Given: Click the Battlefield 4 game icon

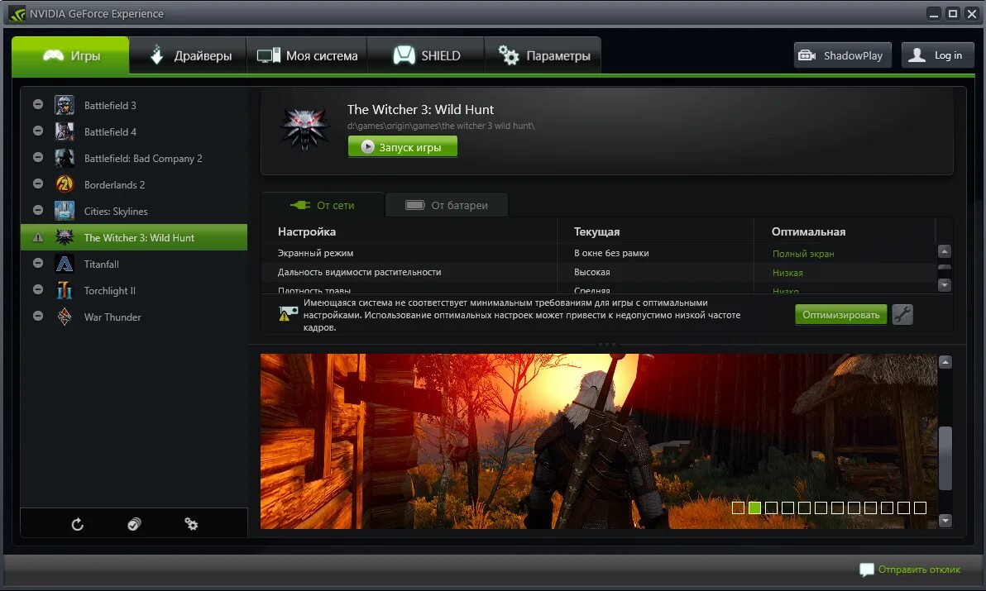Looking at the screenshot, I should pyautogui.click(x=65, y=131).
